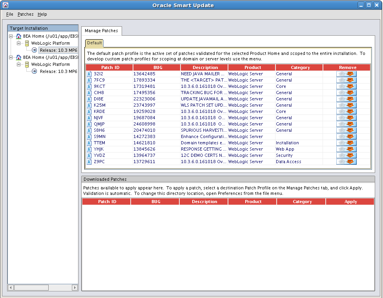The height and width of the screenshot is (298, 383).
Task: Click the info icon for patch S9MN
Action: 89,137
